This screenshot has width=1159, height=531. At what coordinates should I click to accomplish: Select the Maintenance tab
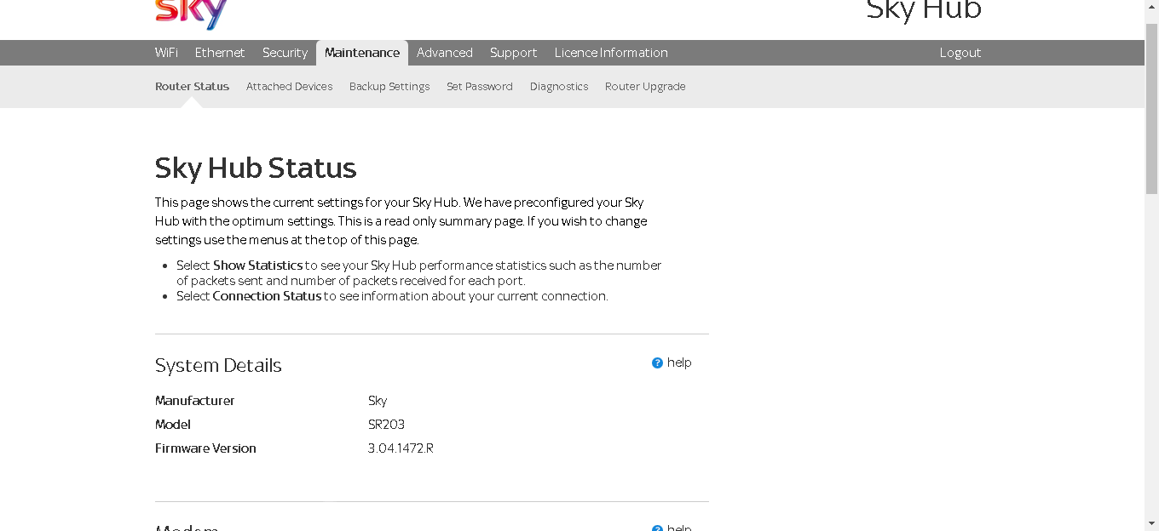[x=361, y=53]
